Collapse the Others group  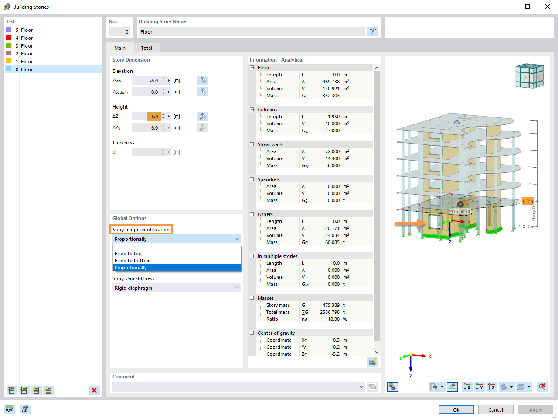[x=252, y=214]
